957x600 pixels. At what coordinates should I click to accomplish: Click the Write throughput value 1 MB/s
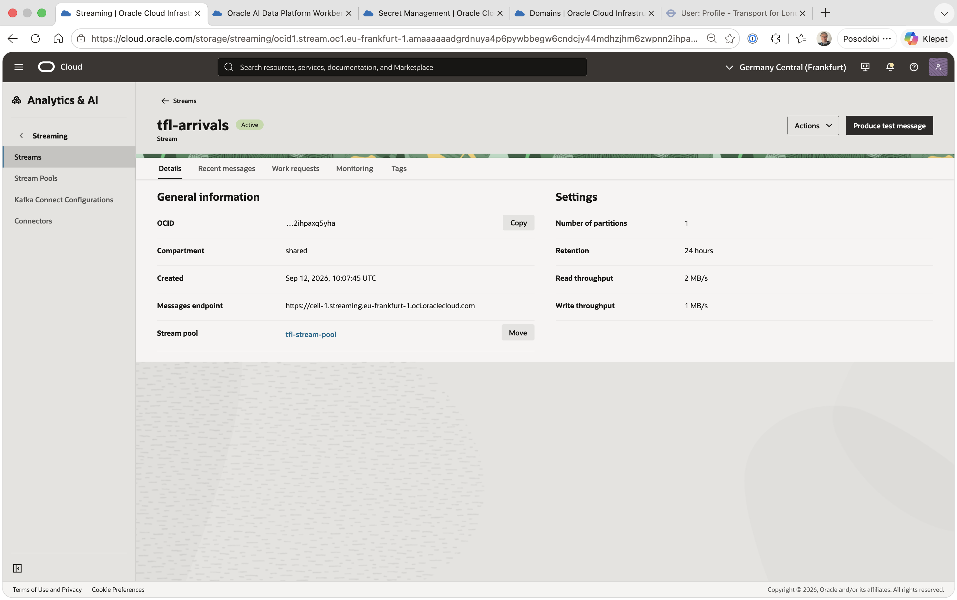click(x=696, y=306)
